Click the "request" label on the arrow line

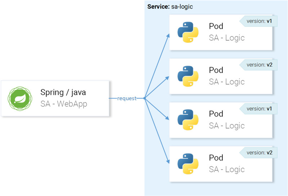pyautogui.click(x=127, y=99)
